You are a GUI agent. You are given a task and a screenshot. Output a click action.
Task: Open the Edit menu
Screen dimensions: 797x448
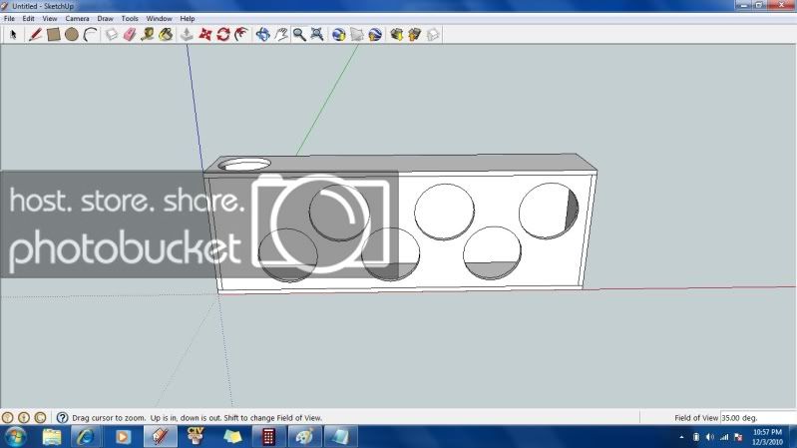(x=29, y=18)
